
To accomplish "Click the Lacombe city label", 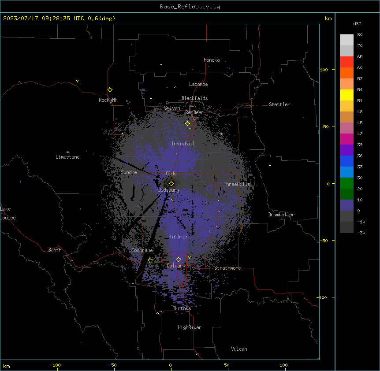I will click(198, 84).
